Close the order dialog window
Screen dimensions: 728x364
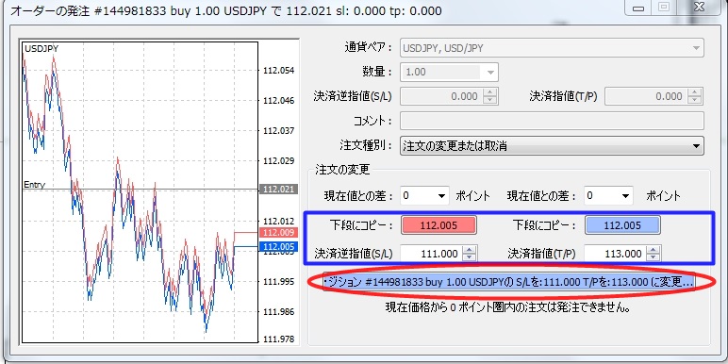click(699, 8)
